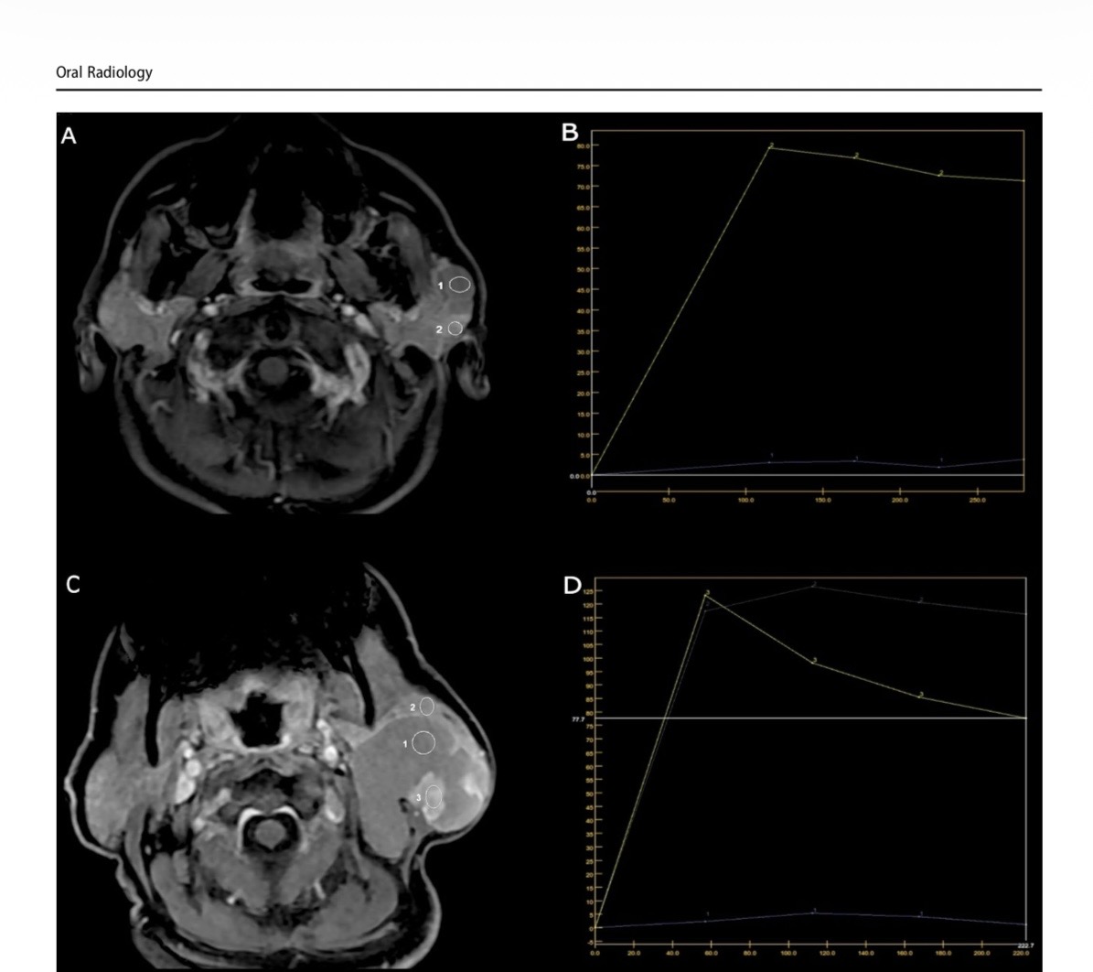1093x972 pixels.
Task: Click the yellow curve peak in graph B
Action: (x=769, y=147)
